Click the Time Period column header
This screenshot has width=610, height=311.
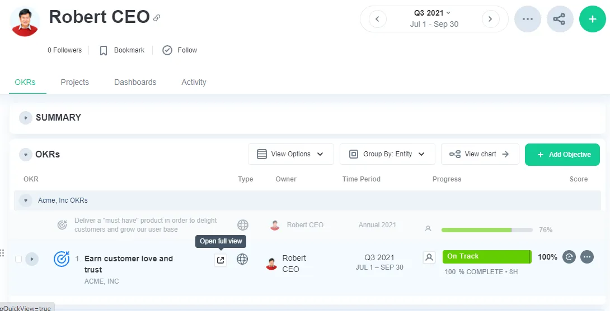(x=362, y=179)
